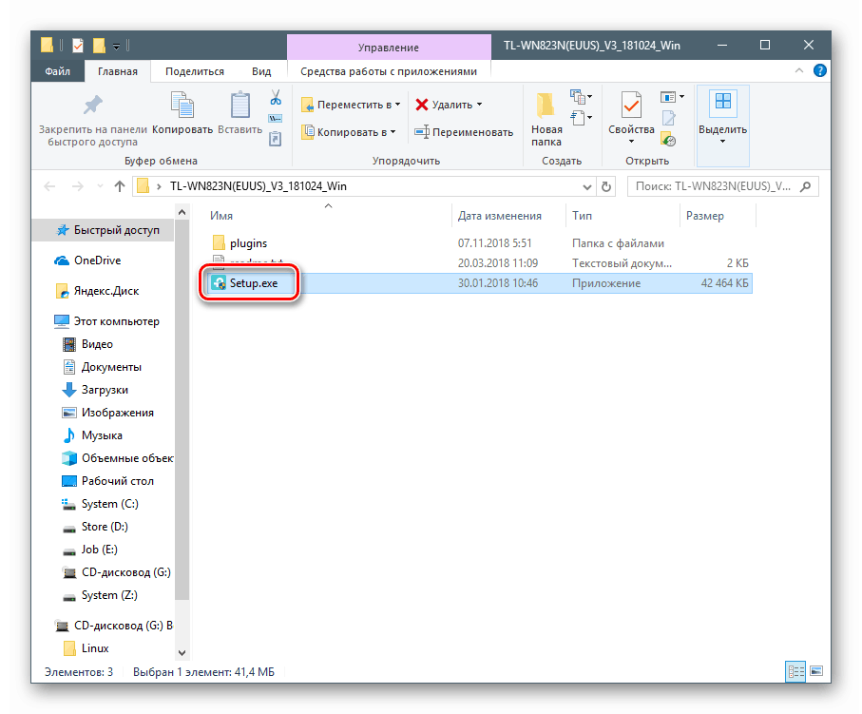
Task: Open the recent locations dropdown arrow
Action: pos(100,186)
